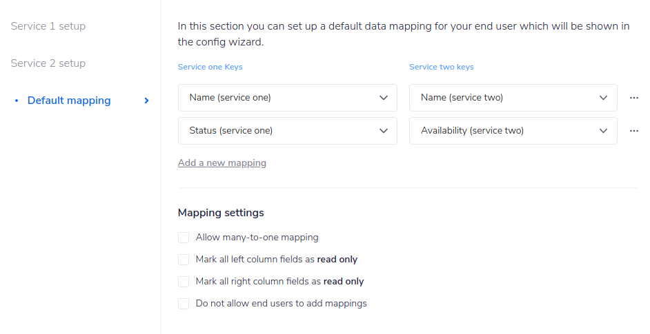Open the Status (service one) dropdown
Screen dimensions: 650x334
(286, 131)
